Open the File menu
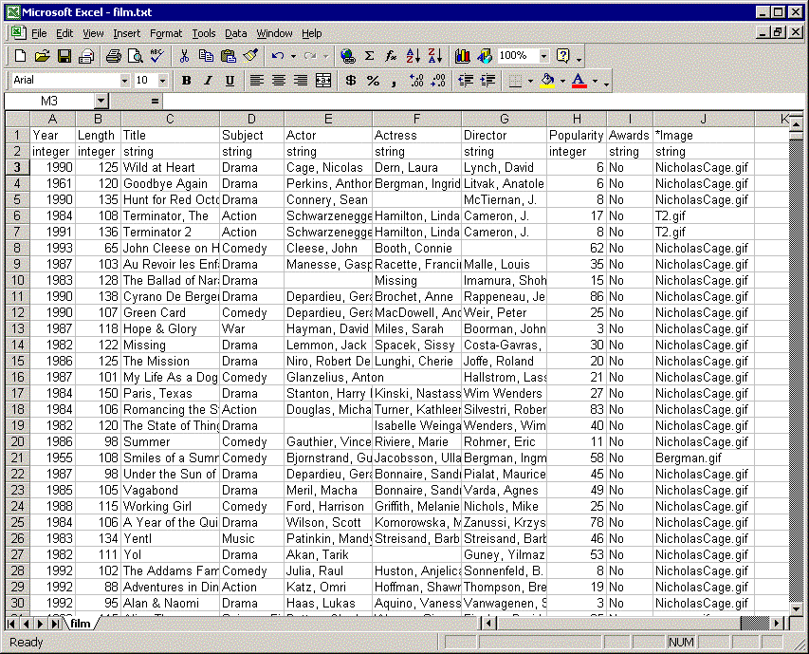The image size is (809, 654). tap(39, 33)
